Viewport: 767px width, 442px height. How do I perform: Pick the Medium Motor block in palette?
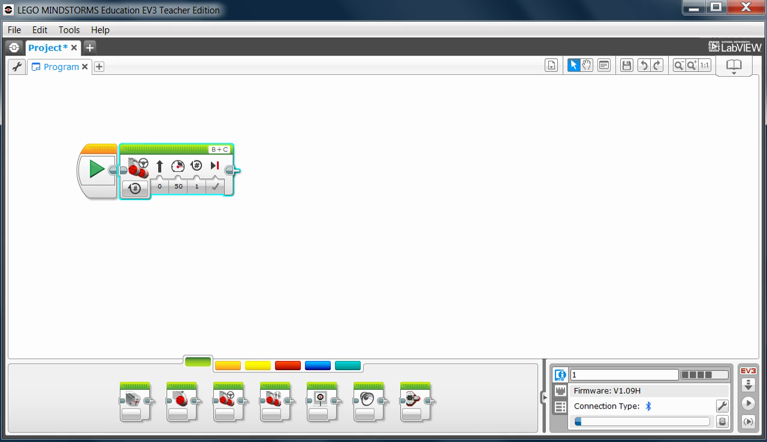coord(135,402)
